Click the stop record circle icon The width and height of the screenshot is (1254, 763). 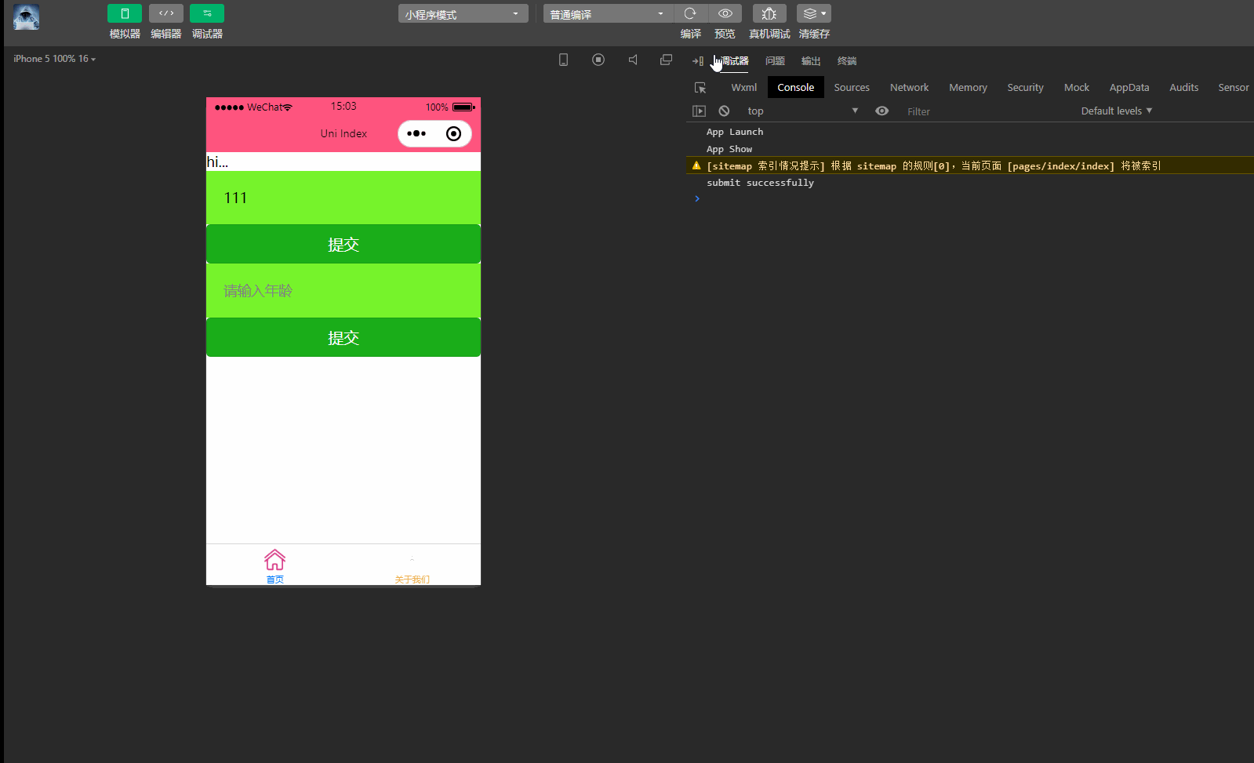tap(598, 60)
